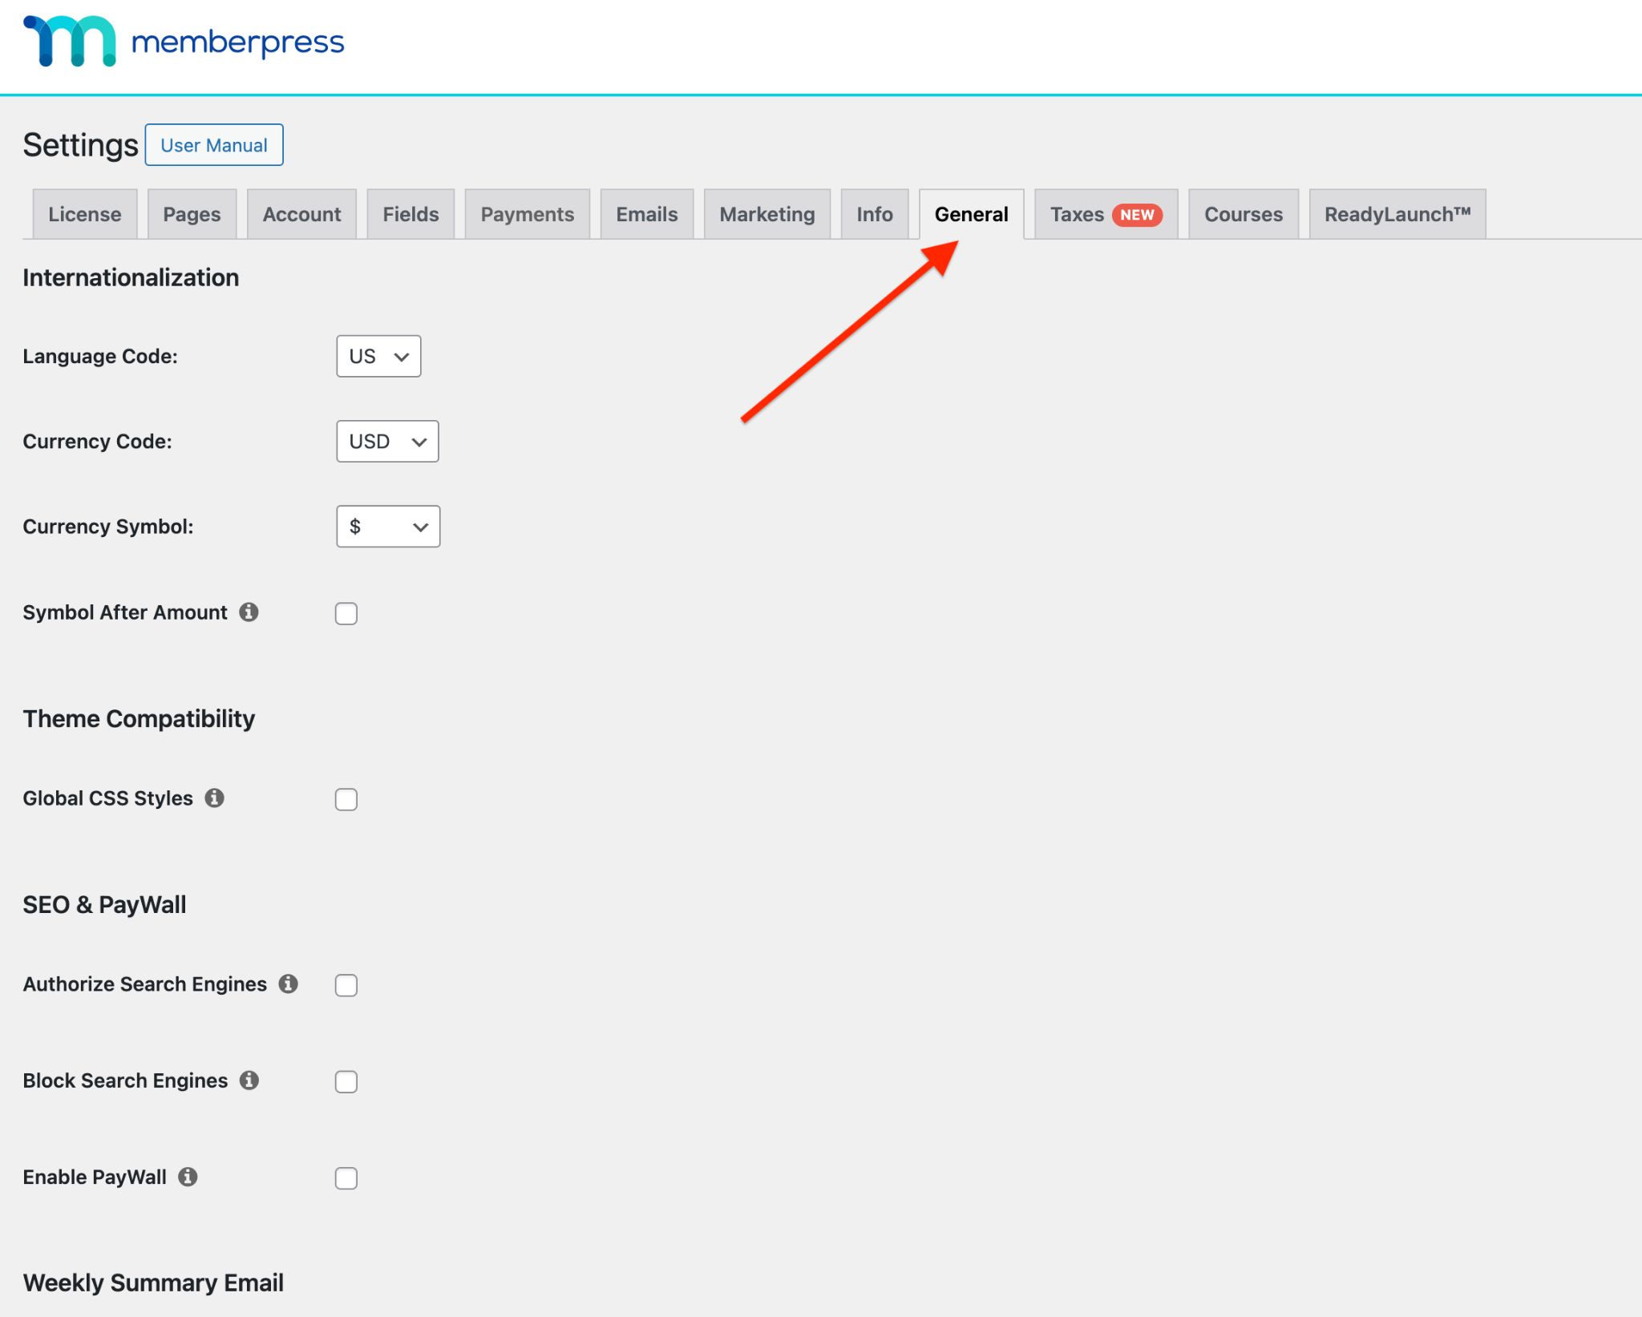Image resolution: width=1642 pixels, height=1317 pixels.
Task: Toggle Block Search Engines checkbox
Action: point(346,1082)
